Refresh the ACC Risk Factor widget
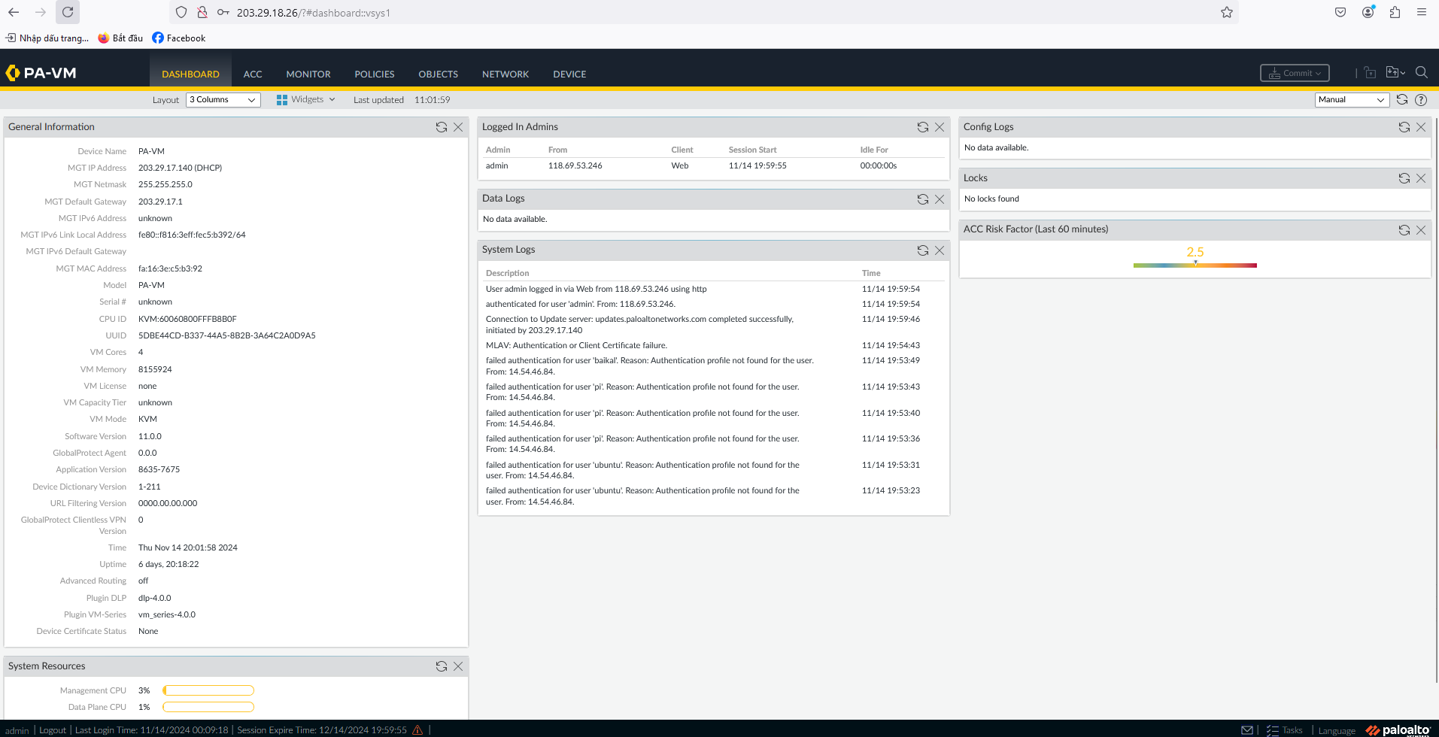 pyautogui.click(x=1404, y=230)
